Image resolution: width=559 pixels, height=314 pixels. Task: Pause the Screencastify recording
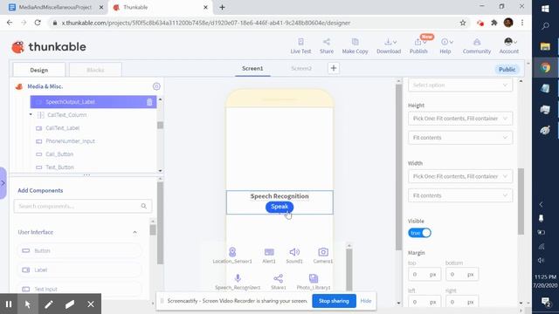coord(9,304)
